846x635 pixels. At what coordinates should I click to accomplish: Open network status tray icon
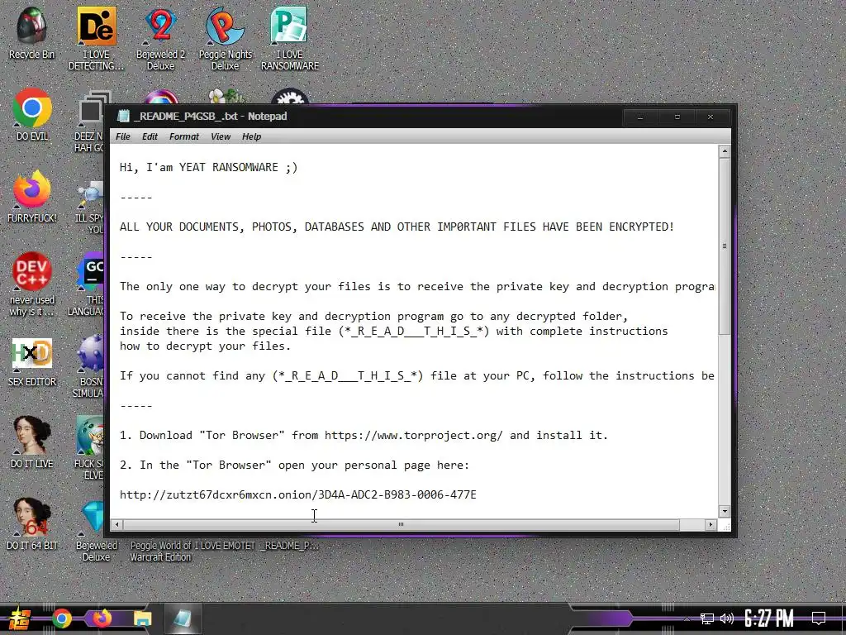[x=706, y=618]
